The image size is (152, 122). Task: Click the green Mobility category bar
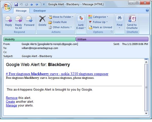39,39
